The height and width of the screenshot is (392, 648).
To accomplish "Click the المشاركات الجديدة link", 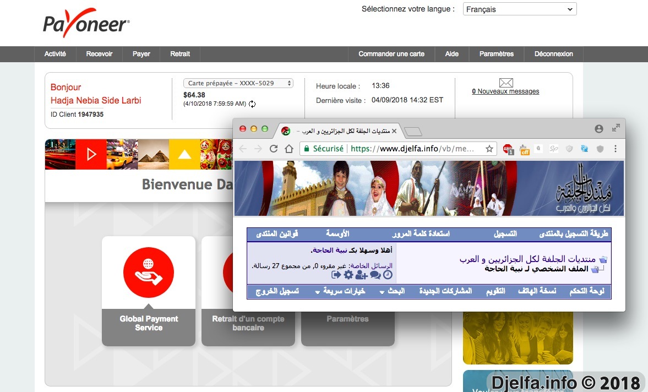I will click(445, 292).
